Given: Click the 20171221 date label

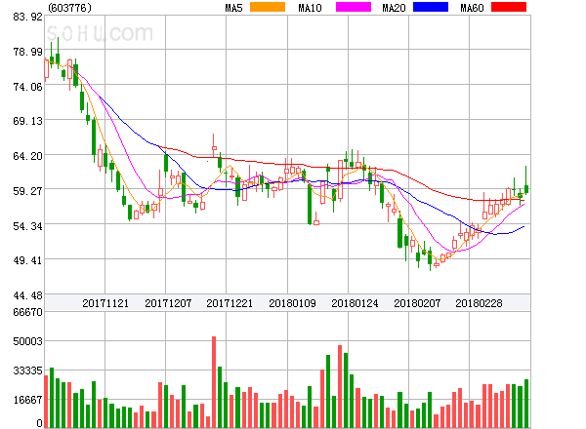Looking at the screenshot, I should click(230, 303).
